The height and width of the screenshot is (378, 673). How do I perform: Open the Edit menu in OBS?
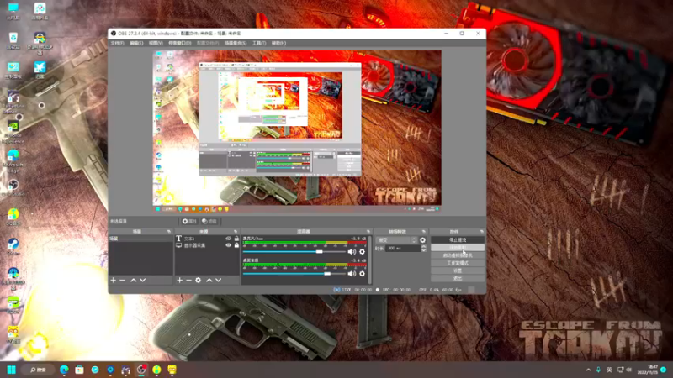click(x=136, y=43)
